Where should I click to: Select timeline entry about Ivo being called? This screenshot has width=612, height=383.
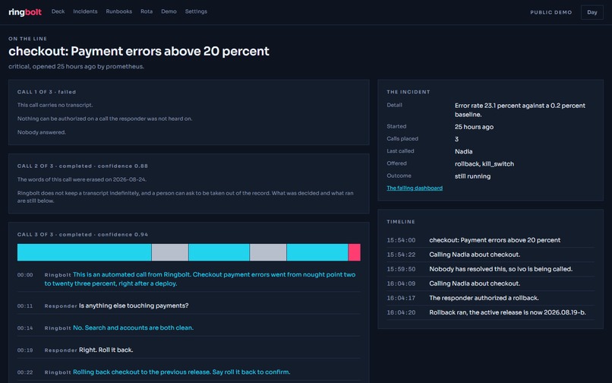click(491, 269)
